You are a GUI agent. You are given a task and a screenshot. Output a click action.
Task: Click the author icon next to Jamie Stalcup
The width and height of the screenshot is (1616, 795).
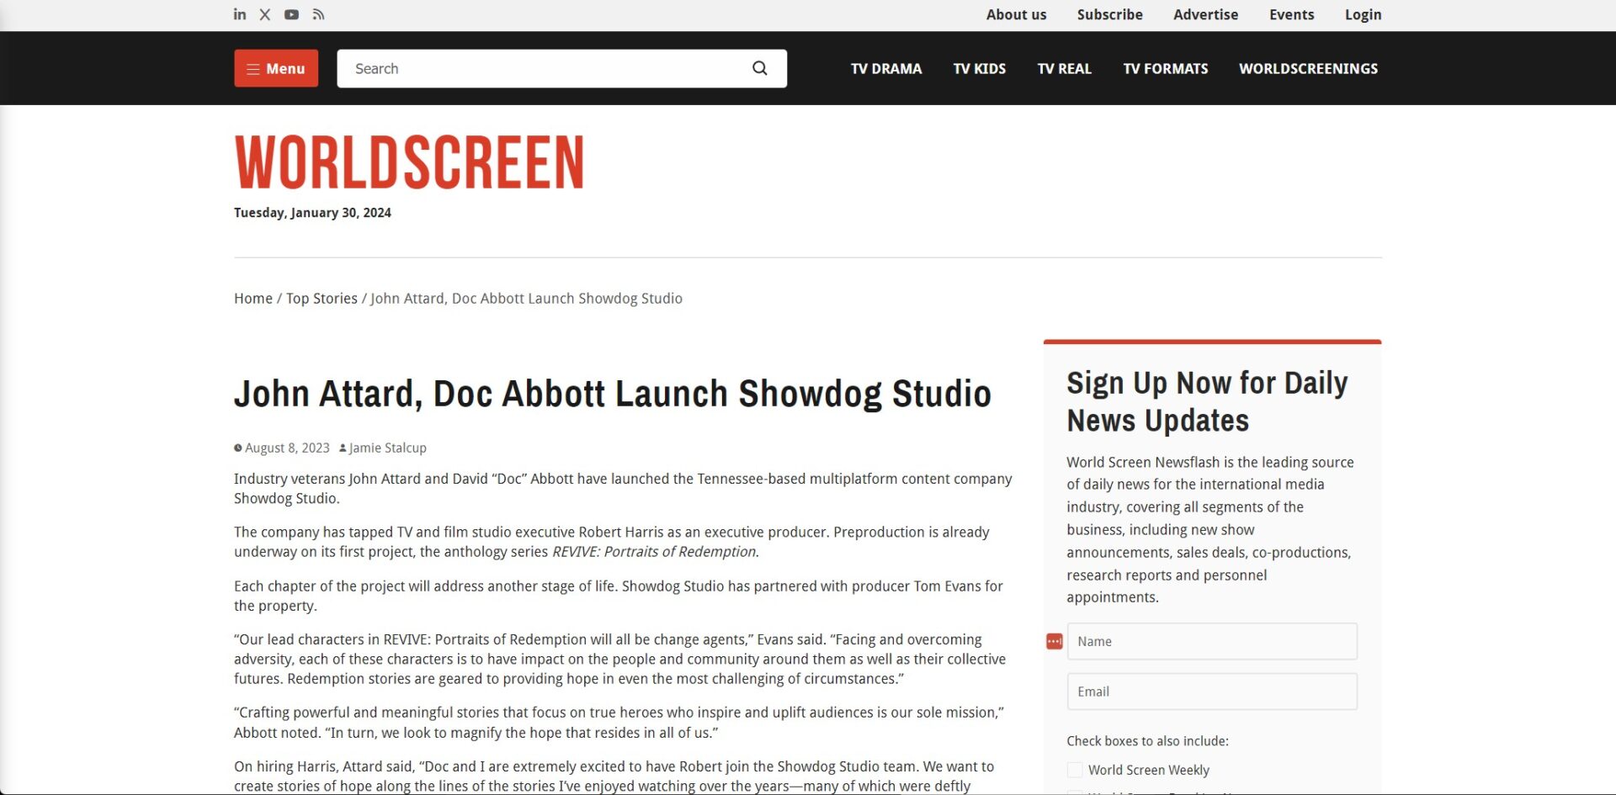point(342,448)
